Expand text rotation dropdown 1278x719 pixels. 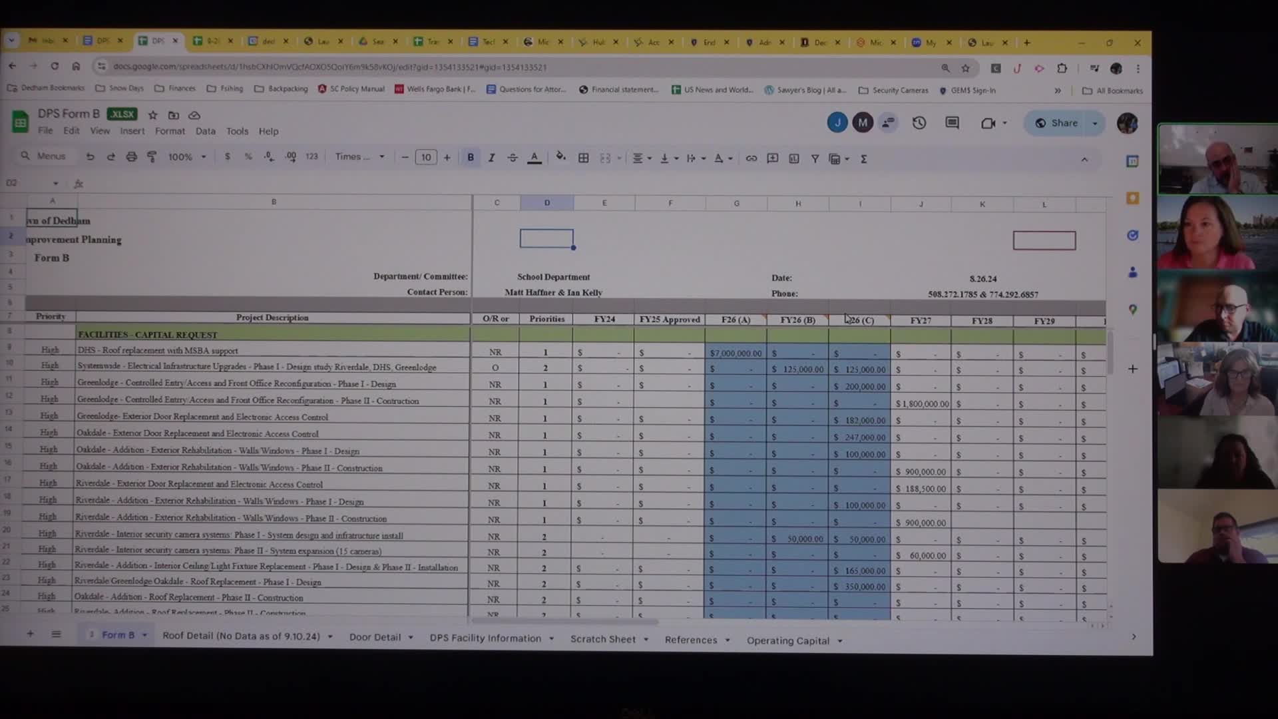pos(730,158)
